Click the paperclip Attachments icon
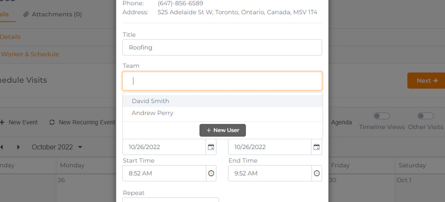The width and height of the screenshot is (445, 202). coord(26,14)
